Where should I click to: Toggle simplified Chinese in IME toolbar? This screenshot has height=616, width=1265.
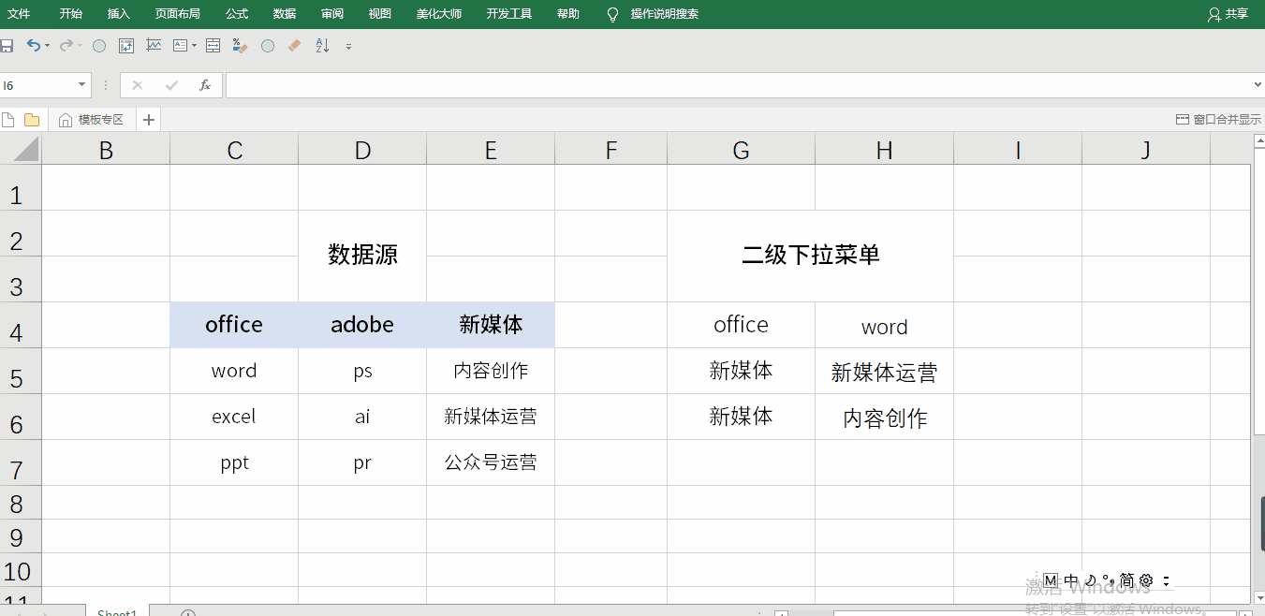click(x=1126, y=579)
